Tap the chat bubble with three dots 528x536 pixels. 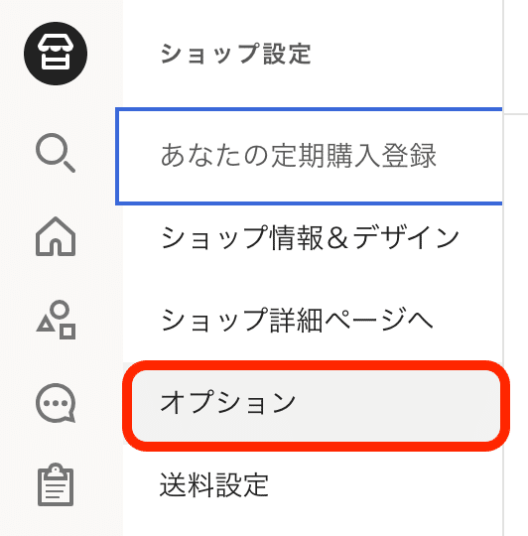click(56, 403)
